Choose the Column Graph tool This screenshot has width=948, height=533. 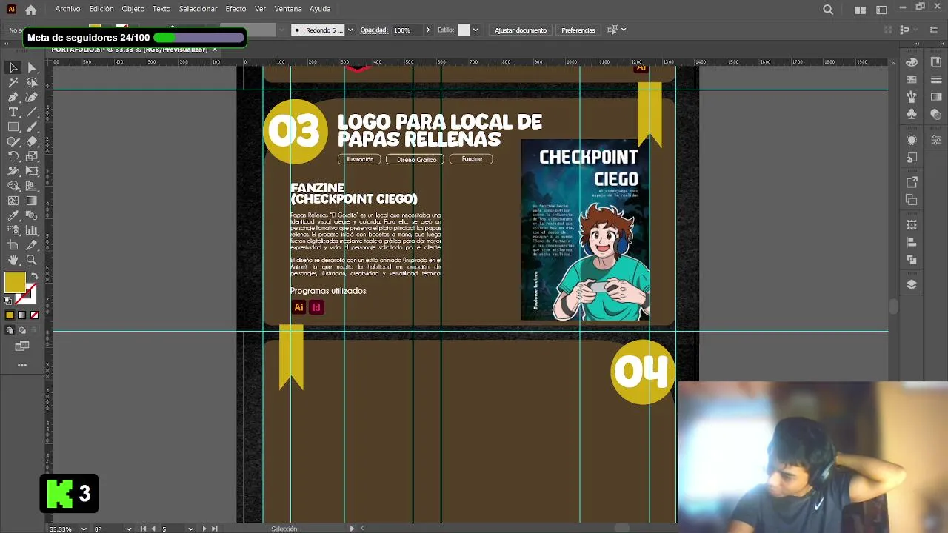(x=32, y=230)
